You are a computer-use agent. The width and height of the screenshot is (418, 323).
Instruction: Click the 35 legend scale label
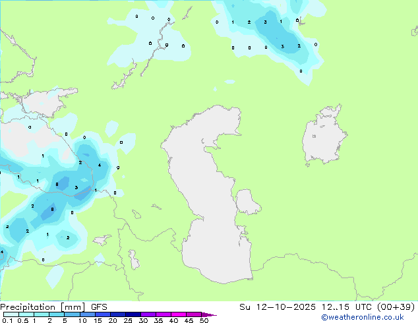158,320
